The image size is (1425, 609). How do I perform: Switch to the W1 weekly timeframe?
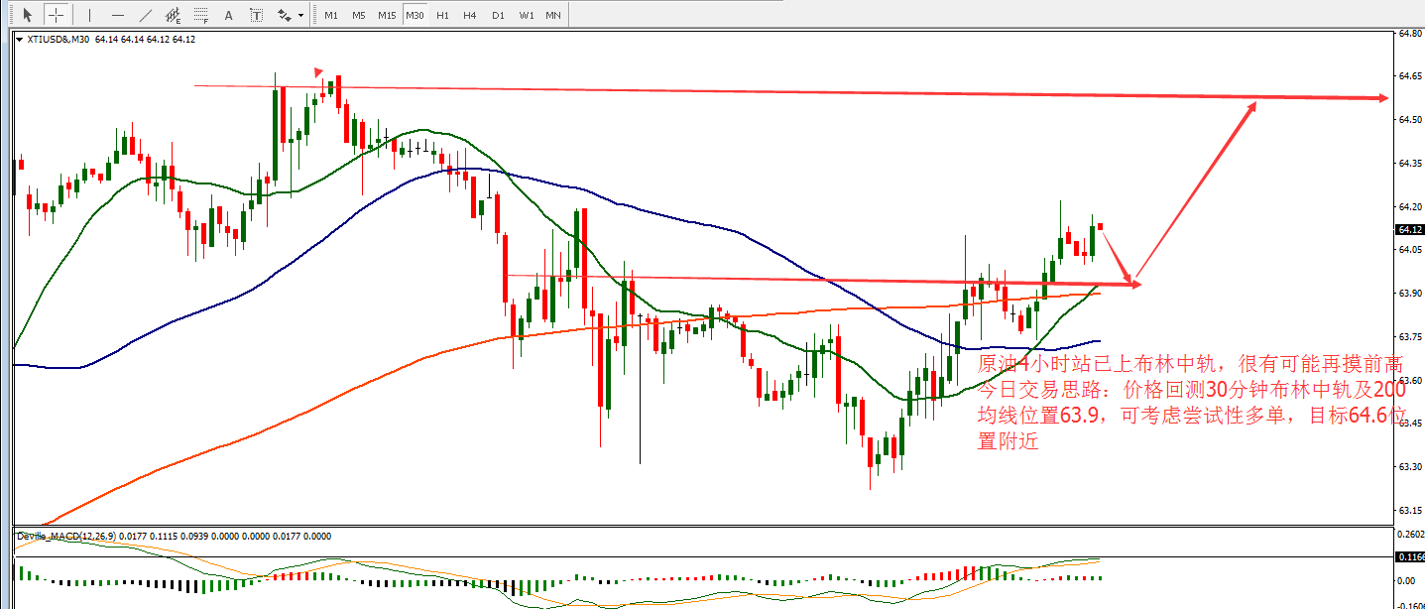[x=527, y=15]
